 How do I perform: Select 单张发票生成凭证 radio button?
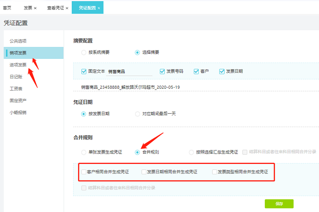(84, 152)
